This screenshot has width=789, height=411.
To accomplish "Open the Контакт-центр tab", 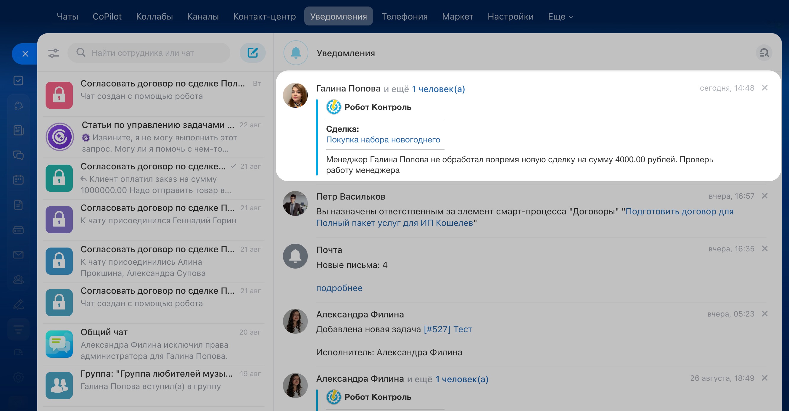I will (264, 16).
